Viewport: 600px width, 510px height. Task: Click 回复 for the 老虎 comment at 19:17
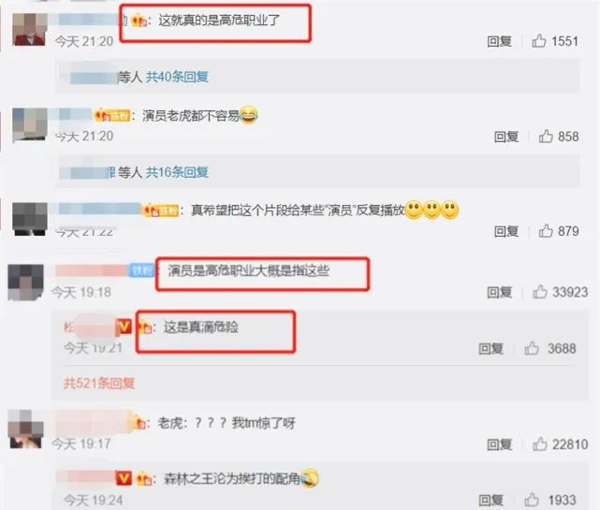499,444
